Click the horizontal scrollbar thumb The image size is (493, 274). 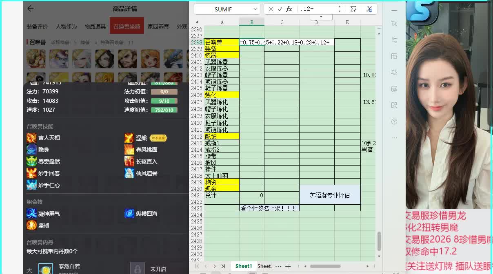[325, 266]
